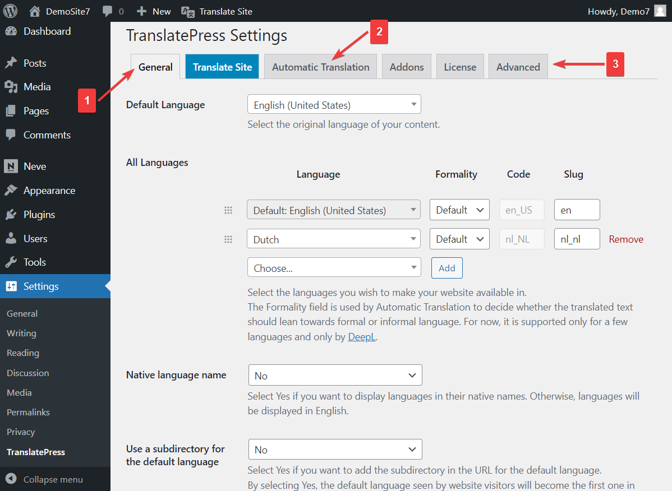Open Writing settings submenu item

point(21,333)
